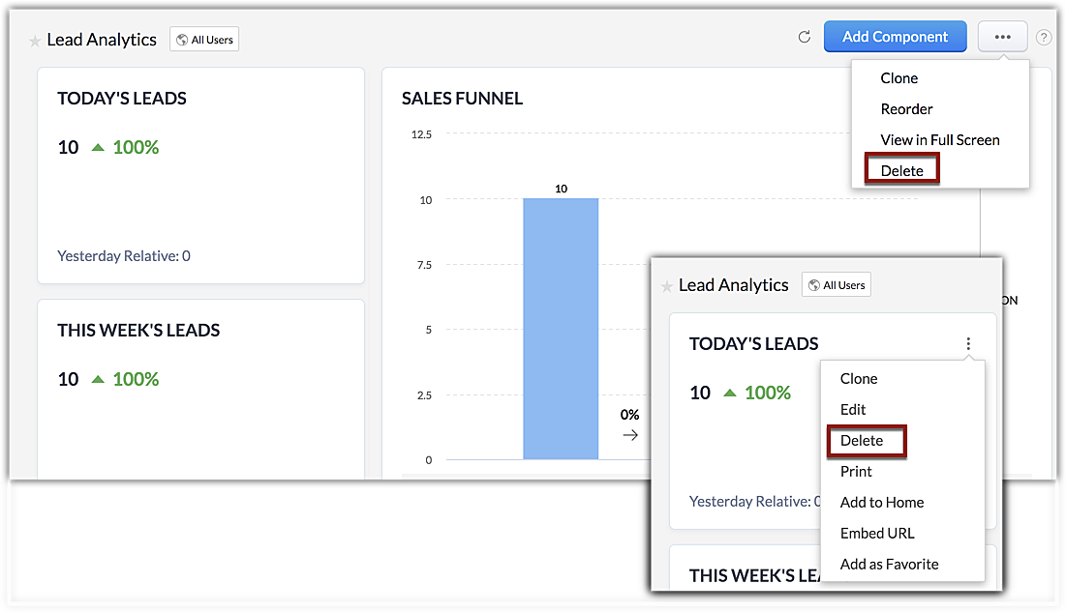Screen dimensions: 1066x613
Task: Choose Clone from the dashboard options menu
Action: pyautogui.click(x=898, y=78)
